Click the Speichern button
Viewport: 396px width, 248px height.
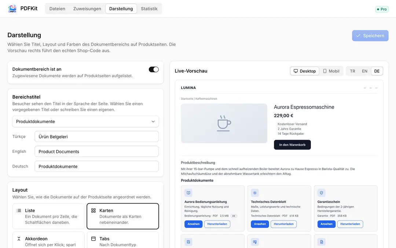pyautogui.click(x=370, y=36)
